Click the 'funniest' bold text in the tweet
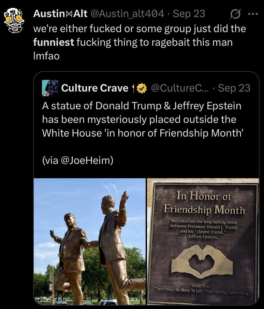The height and width of the screenshot is (309, 264). pyautogui.click(x=54, y=42)
